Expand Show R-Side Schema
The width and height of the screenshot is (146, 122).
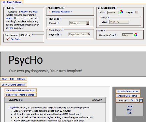(128, 91)
